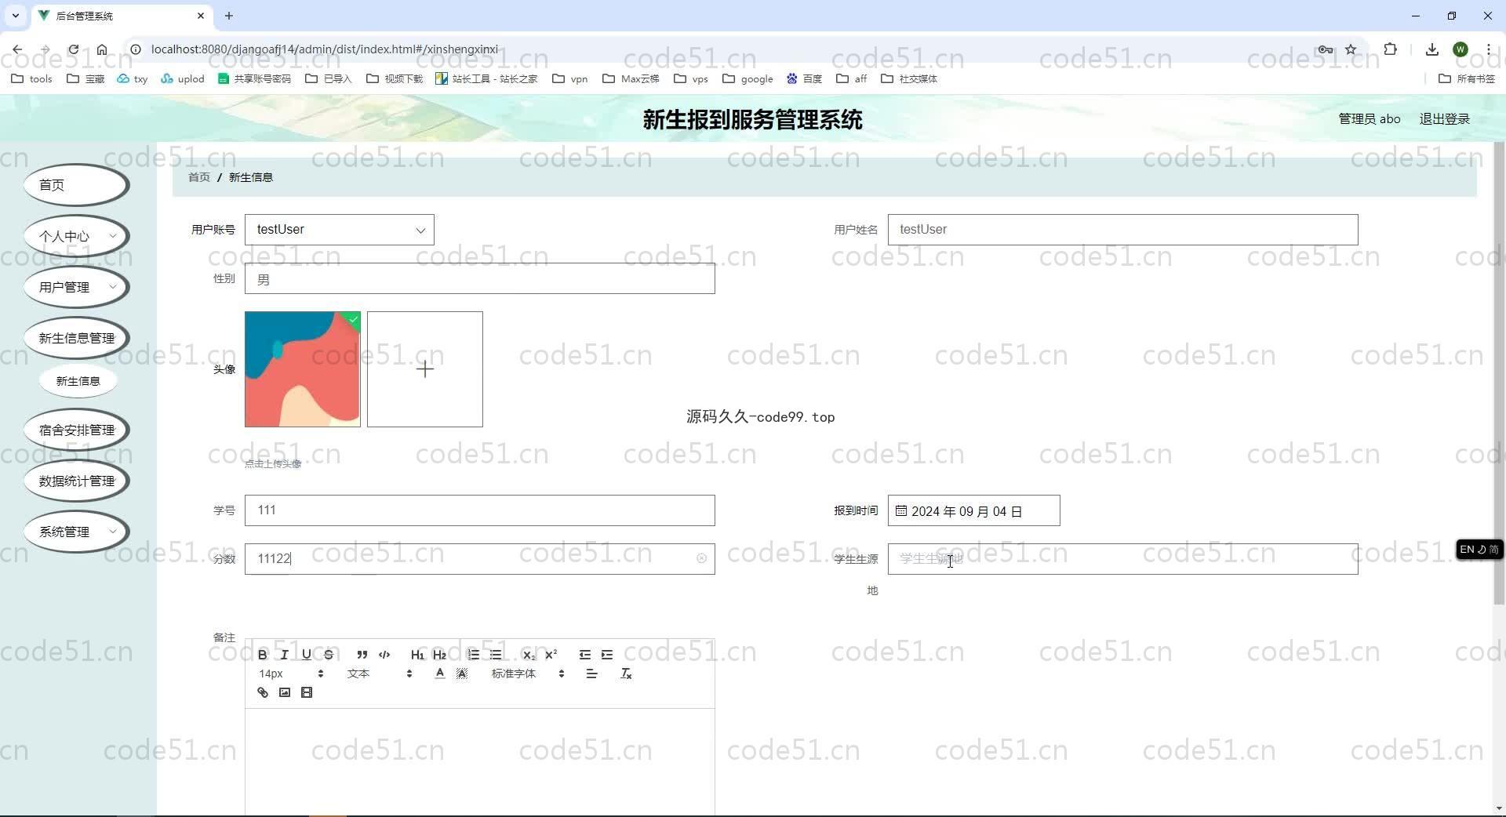Decrease indent in the editor
Viewport: 1506px width, 817px height.
[x=584, y=655]
